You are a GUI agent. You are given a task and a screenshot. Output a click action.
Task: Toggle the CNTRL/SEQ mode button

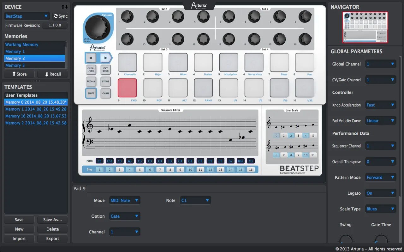point(91,69)
